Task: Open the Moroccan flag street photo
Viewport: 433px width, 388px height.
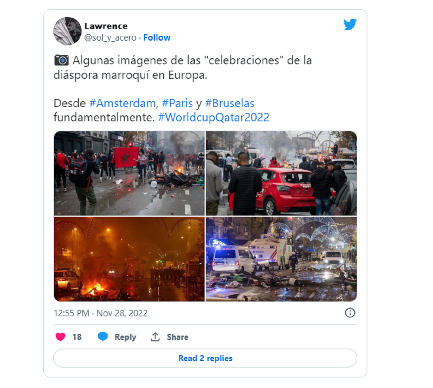Action: pyautogui.click(x=129, y=173)
